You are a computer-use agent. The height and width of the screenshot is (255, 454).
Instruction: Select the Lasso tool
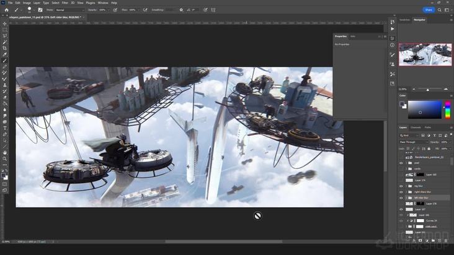[x=4, y=36]
